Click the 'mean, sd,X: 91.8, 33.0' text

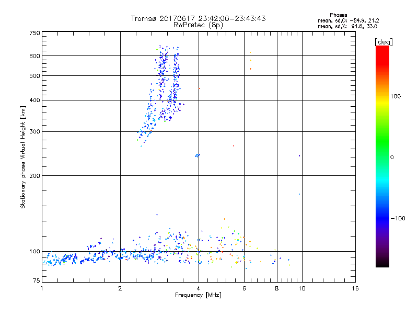pos(347,26)
